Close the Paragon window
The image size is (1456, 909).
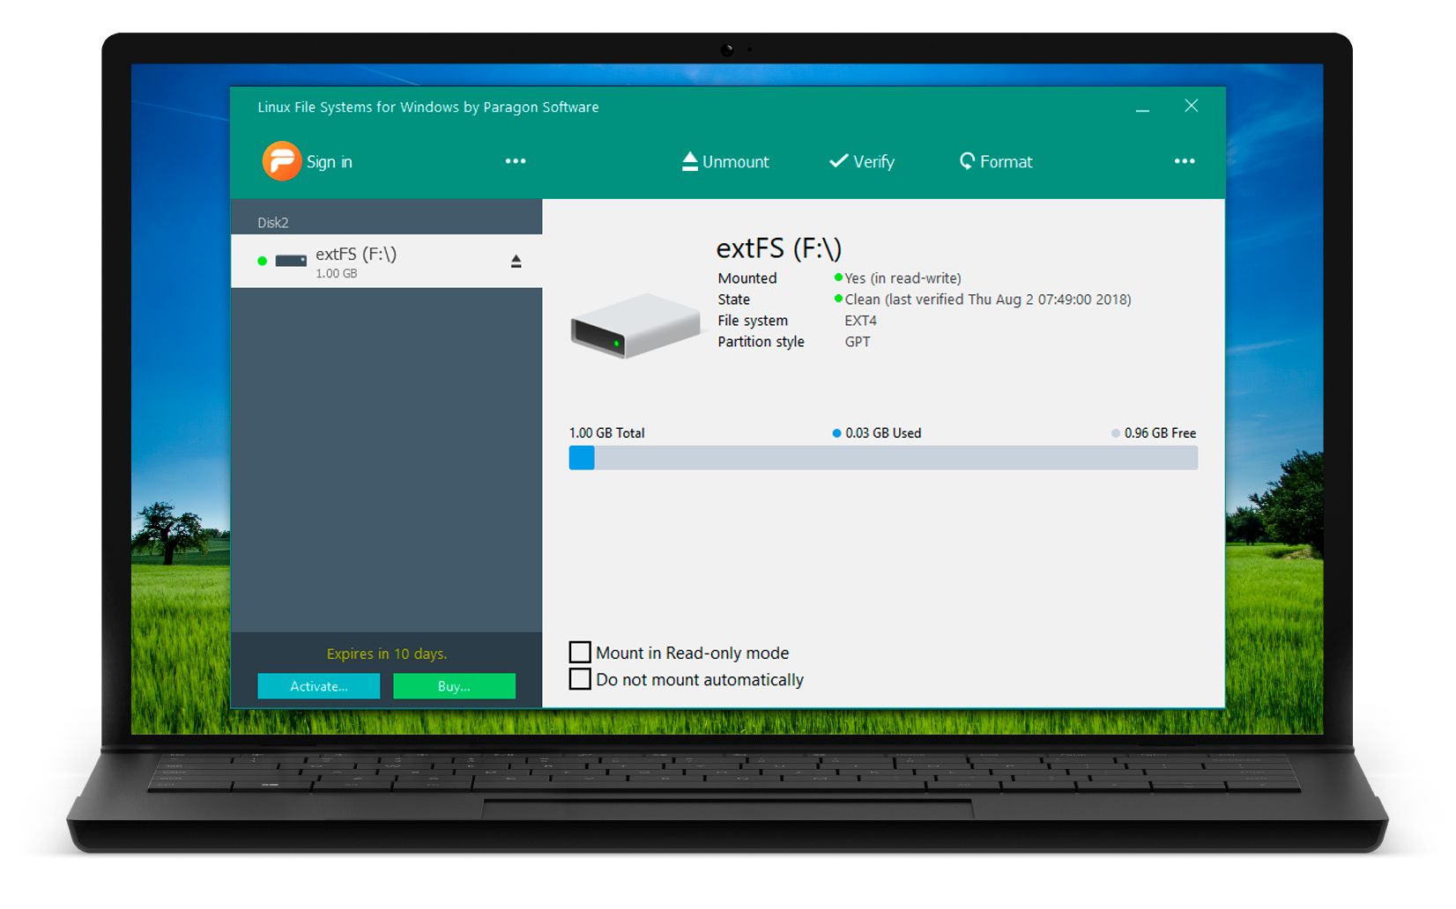(1191, 106)
